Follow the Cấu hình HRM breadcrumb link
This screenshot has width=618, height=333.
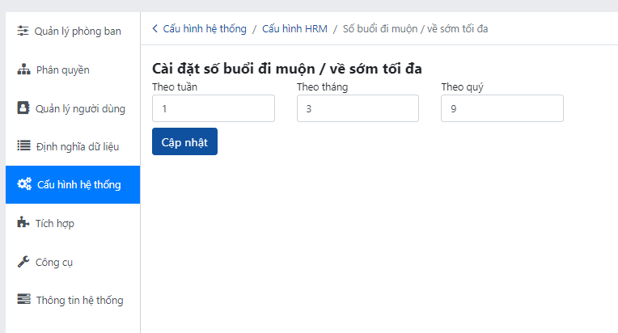click(x=294, y=29)
